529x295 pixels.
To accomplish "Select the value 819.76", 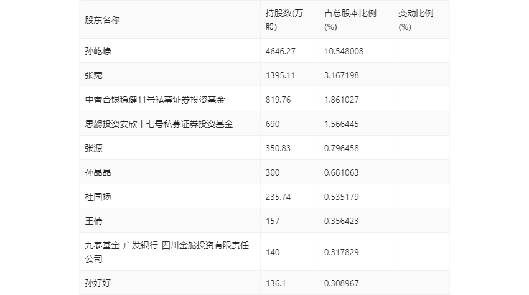I will 278,100.
